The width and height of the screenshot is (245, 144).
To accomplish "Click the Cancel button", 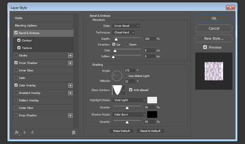I will tap(214, 28).
